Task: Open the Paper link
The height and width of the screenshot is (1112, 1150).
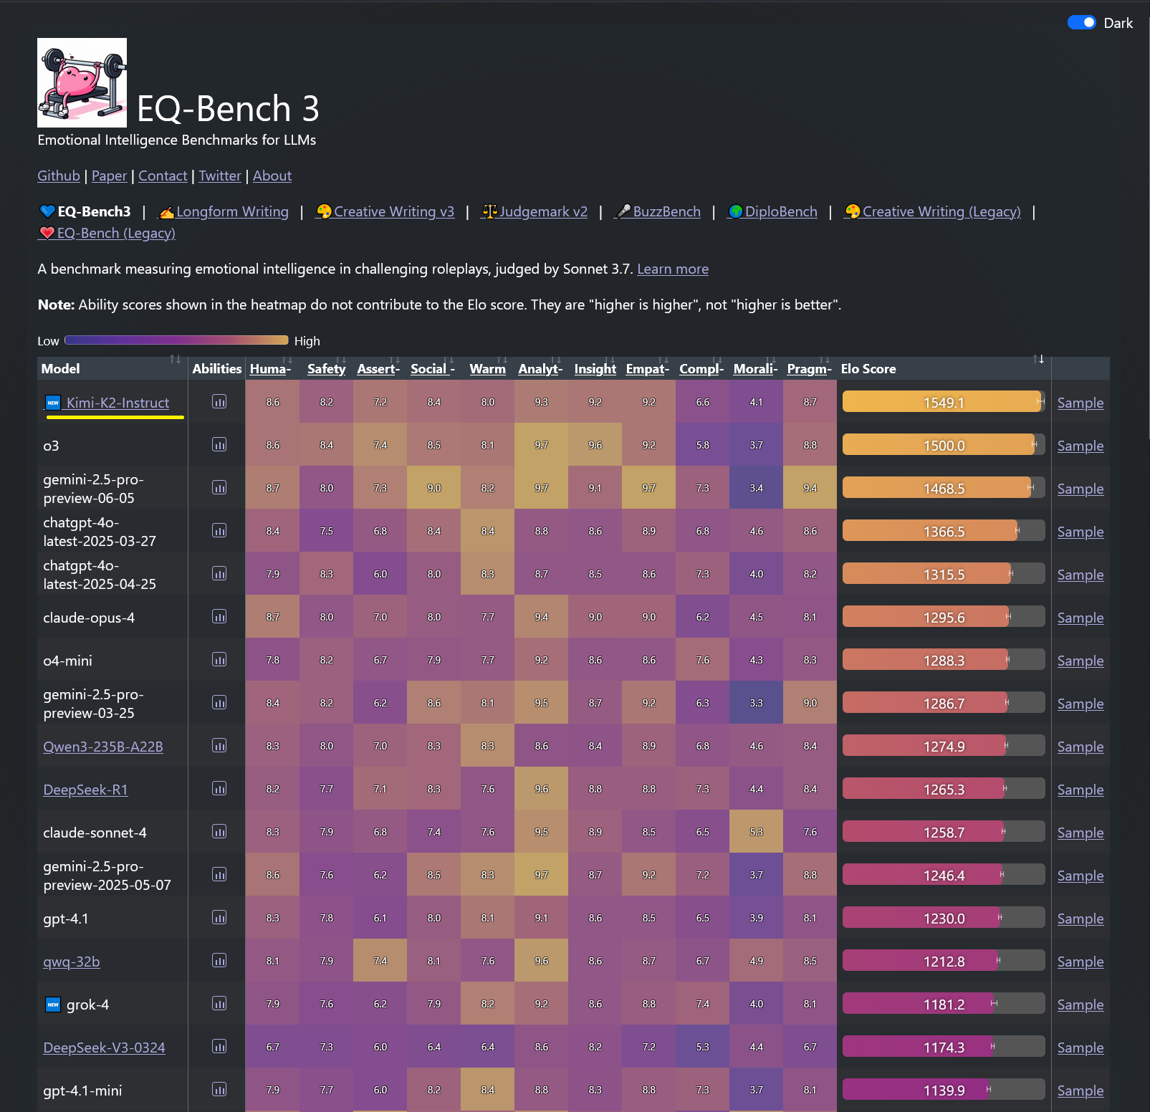Action: coord(109,176)
